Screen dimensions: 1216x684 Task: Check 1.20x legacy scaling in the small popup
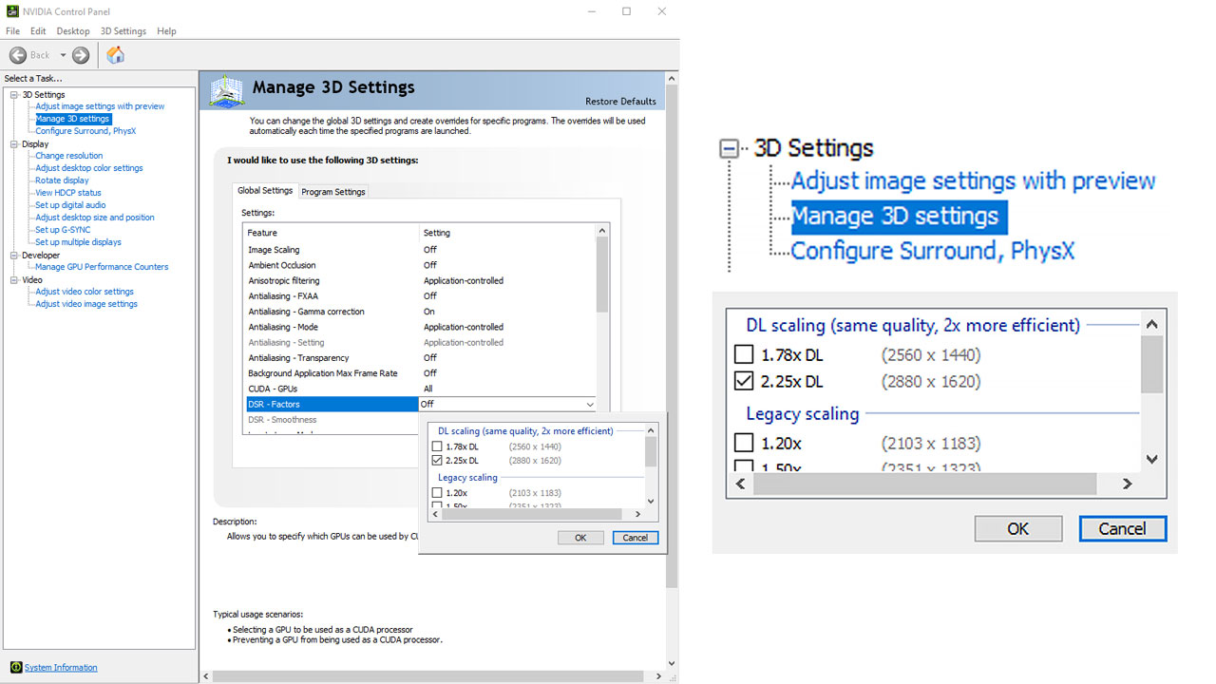pos(437,493)
